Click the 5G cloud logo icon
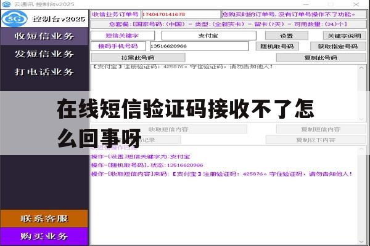The width and height of the screenshot is (370, 246). click(14, 18)
